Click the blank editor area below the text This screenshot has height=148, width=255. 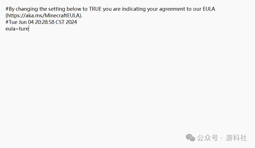[x=110, y=82]
